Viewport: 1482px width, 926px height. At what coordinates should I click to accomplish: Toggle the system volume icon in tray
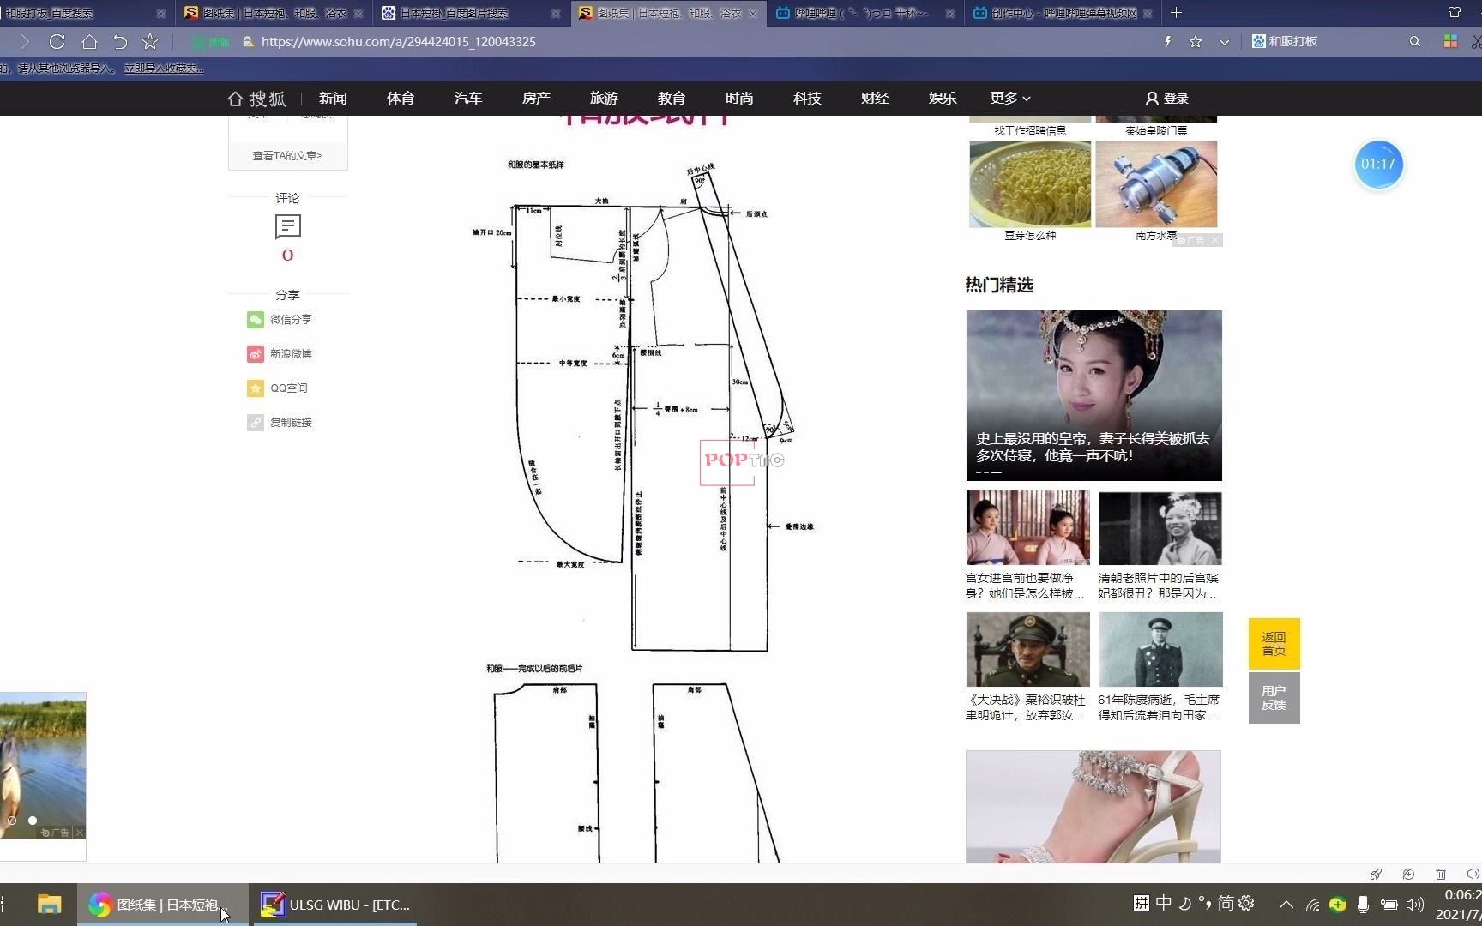click(1415, 904)
